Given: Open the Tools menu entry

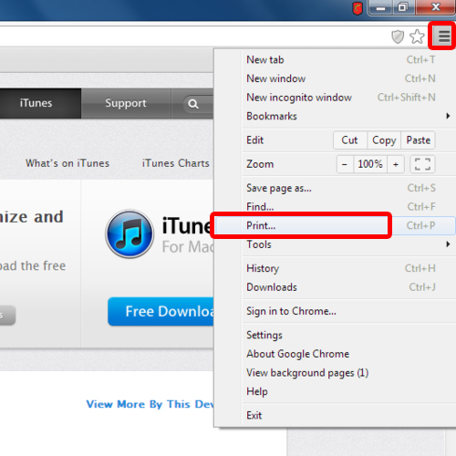Looking at the screenshot, I should point(349,244).
